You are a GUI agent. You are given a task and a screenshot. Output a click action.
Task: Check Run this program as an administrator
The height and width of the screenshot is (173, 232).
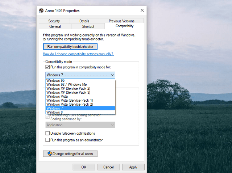(47, 140)
